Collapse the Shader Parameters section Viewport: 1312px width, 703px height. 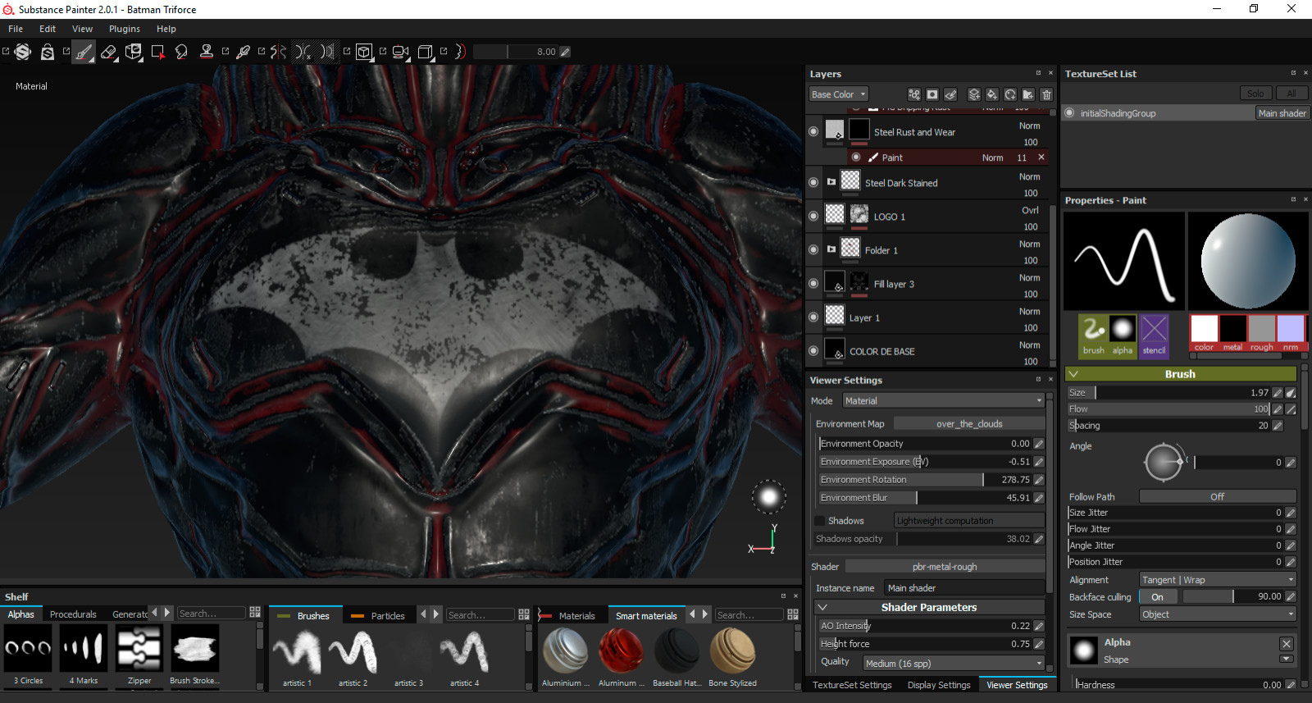[x=822, y=607]
